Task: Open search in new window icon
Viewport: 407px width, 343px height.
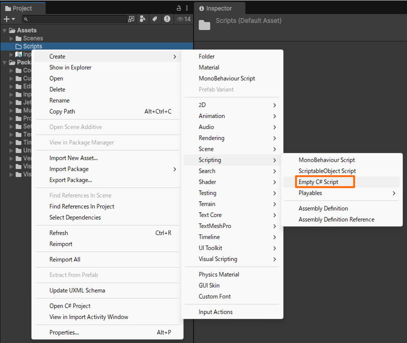Action: 131,19
